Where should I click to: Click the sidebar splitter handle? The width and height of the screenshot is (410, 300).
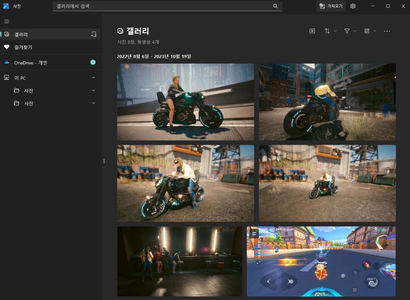[104, 161]
